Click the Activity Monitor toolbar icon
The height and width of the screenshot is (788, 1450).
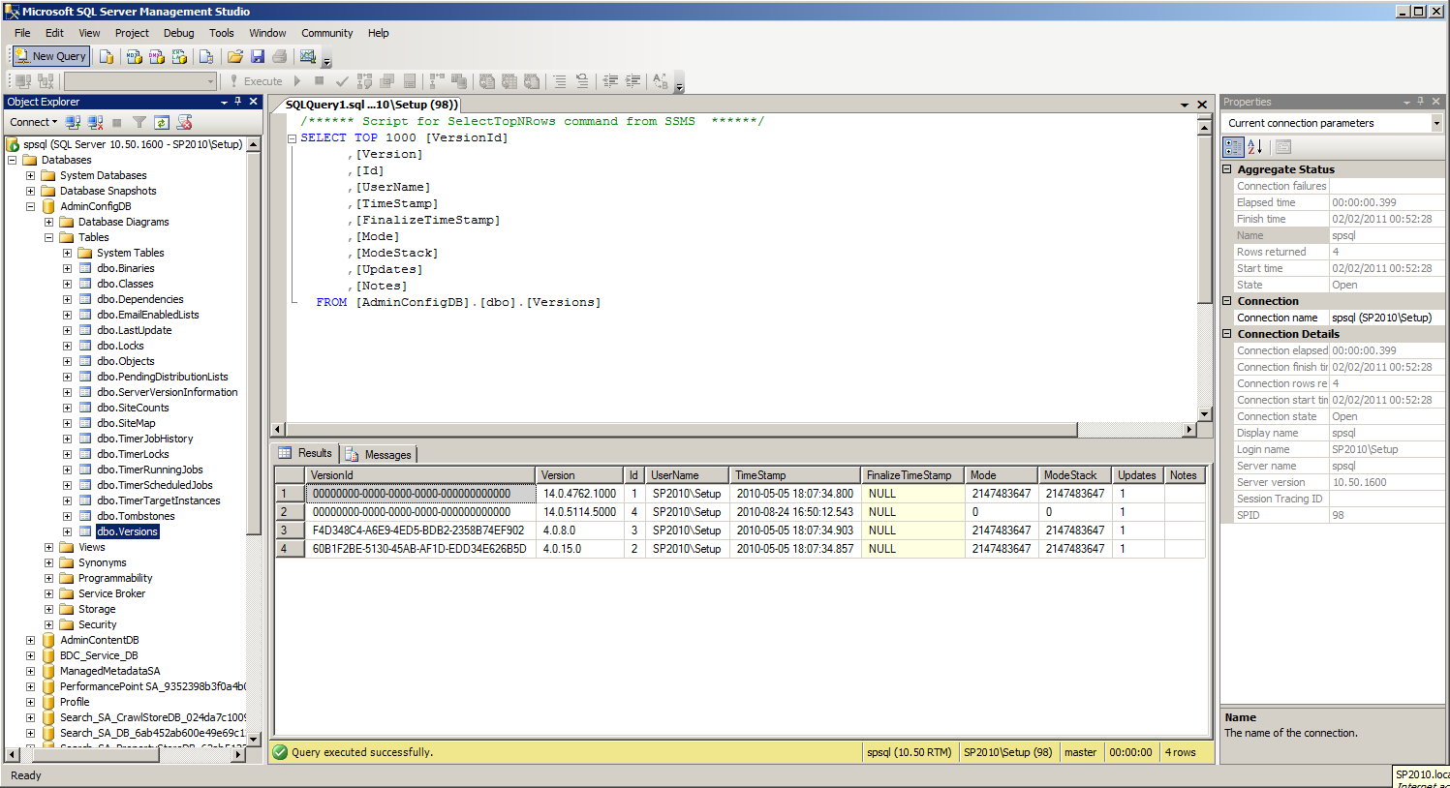click(x=308, y=56)
